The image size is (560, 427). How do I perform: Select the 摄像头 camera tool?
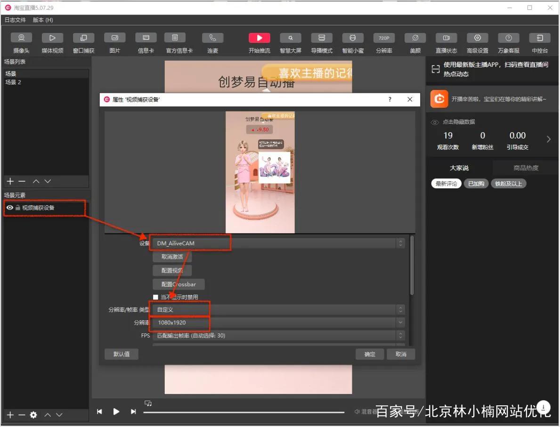[21, 42]
